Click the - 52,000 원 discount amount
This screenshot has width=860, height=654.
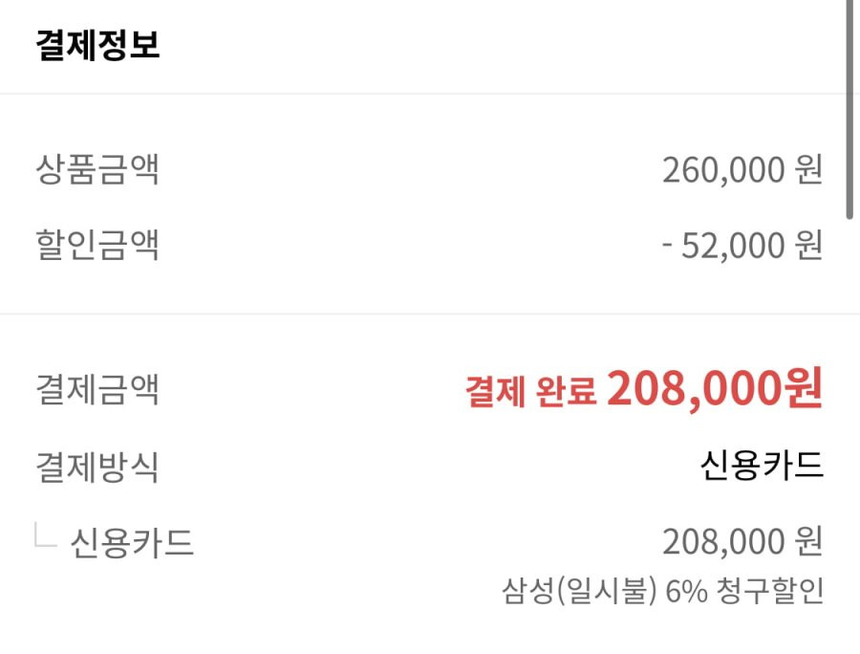click(742, 245)
